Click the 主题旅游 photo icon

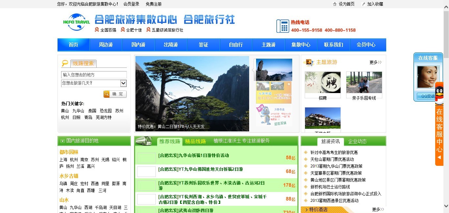[308, 62]
